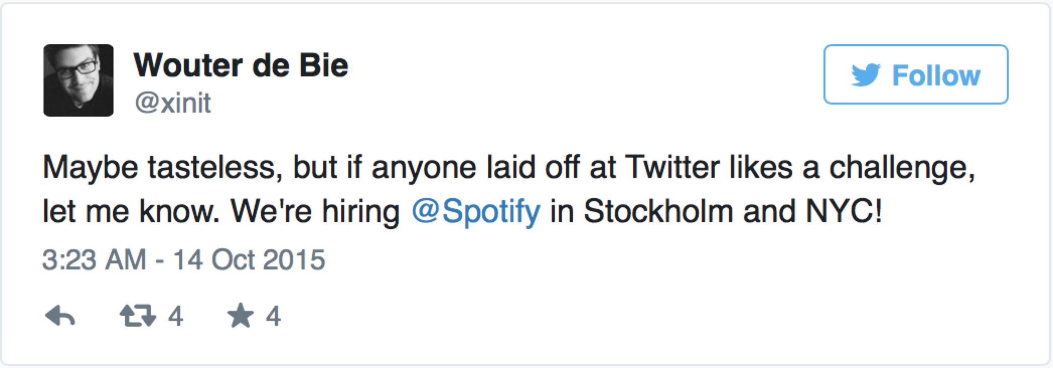
Task: Click the retweet count number 4
Action: pyautogui.click(x=175, y=316)
